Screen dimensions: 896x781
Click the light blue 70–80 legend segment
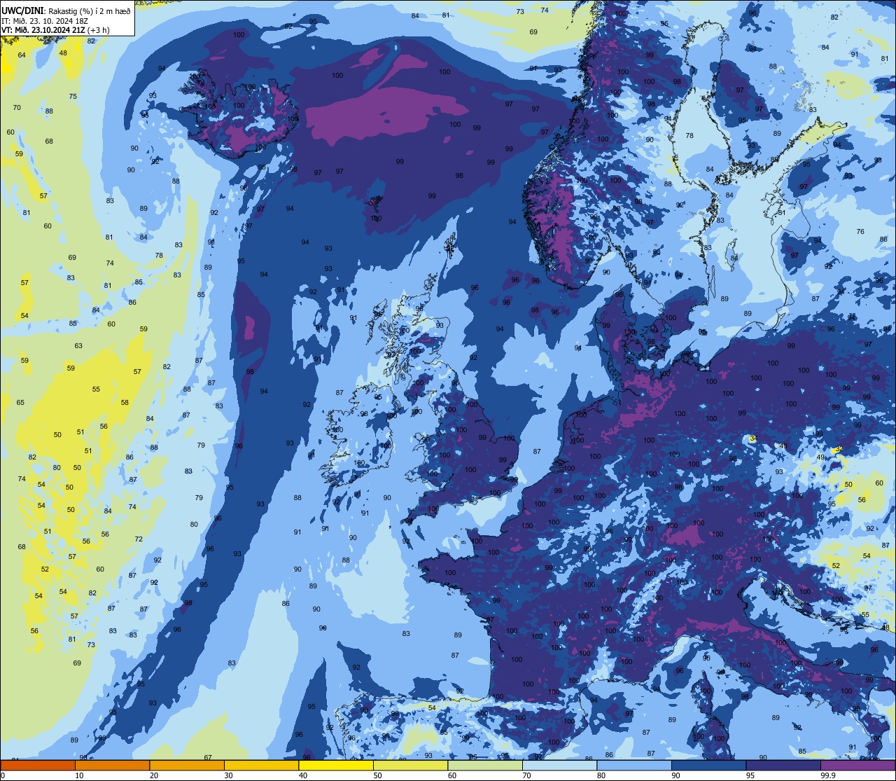coord(559,765)
